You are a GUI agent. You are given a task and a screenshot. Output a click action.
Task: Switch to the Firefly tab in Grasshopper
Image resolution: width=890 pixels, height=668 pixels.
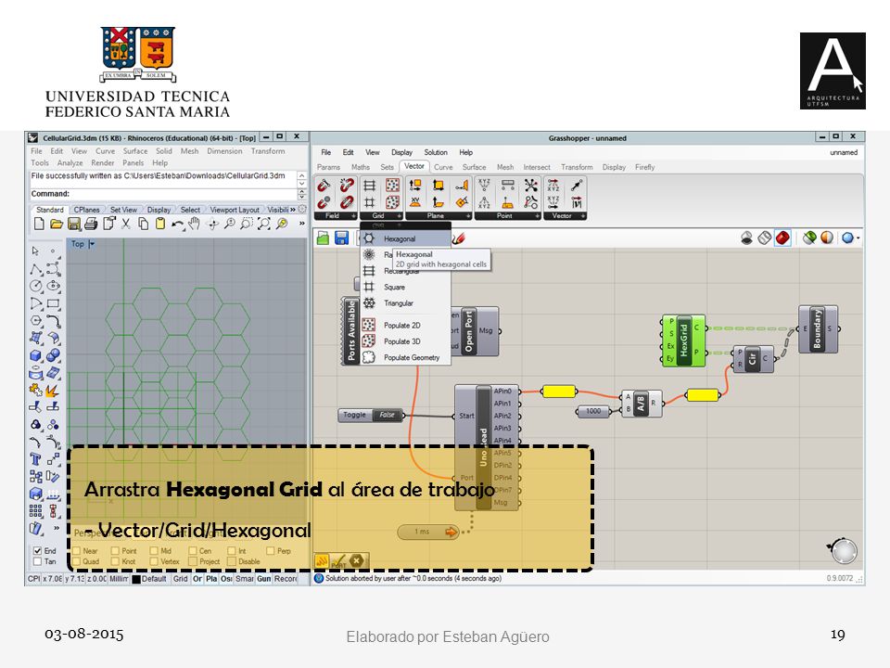pos(645,168)
